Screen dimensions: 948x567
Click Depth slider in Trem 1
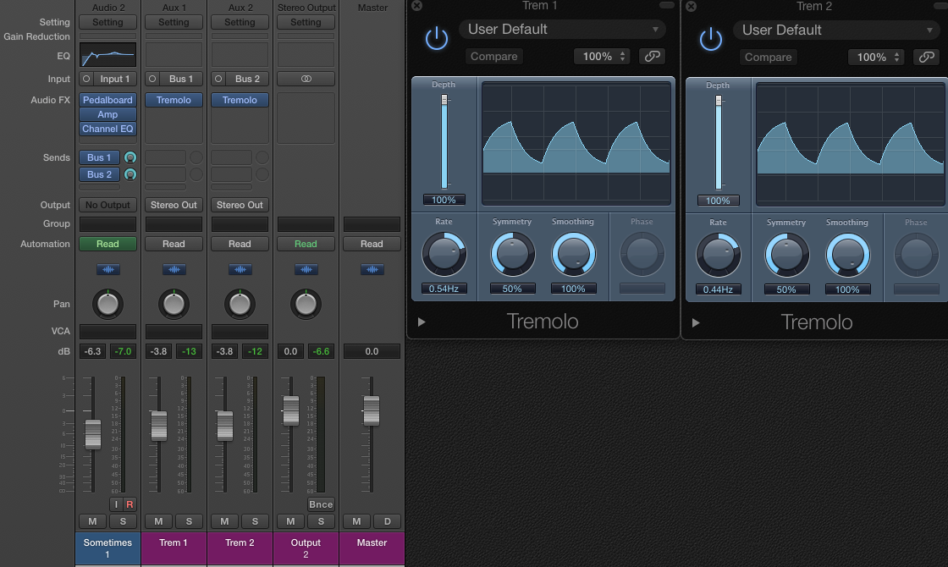(444, 142)
